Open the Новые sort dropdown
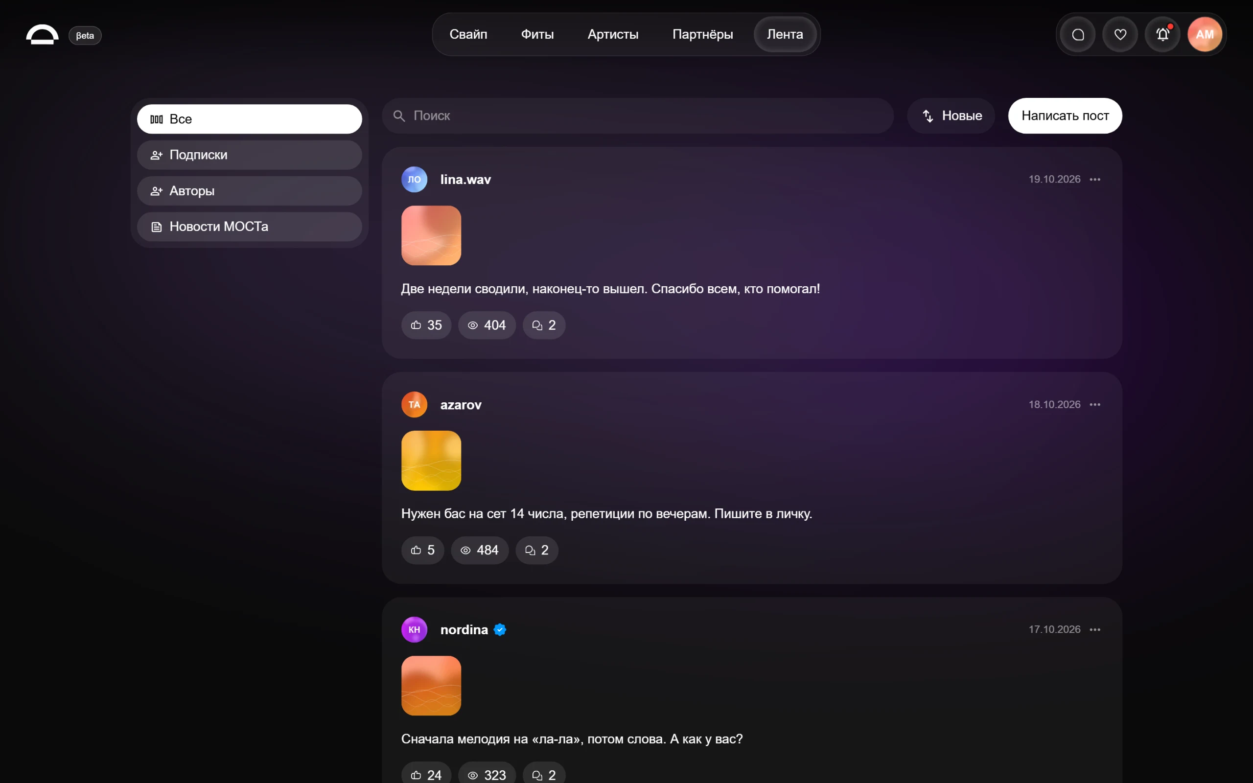The image size is (1253, 783). (x=951, y=115)
